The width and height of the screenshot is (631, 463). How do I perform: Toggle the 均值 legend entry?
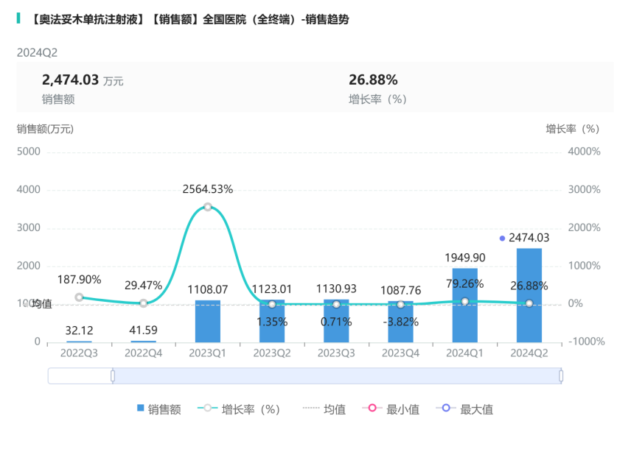tap(324, 409)
